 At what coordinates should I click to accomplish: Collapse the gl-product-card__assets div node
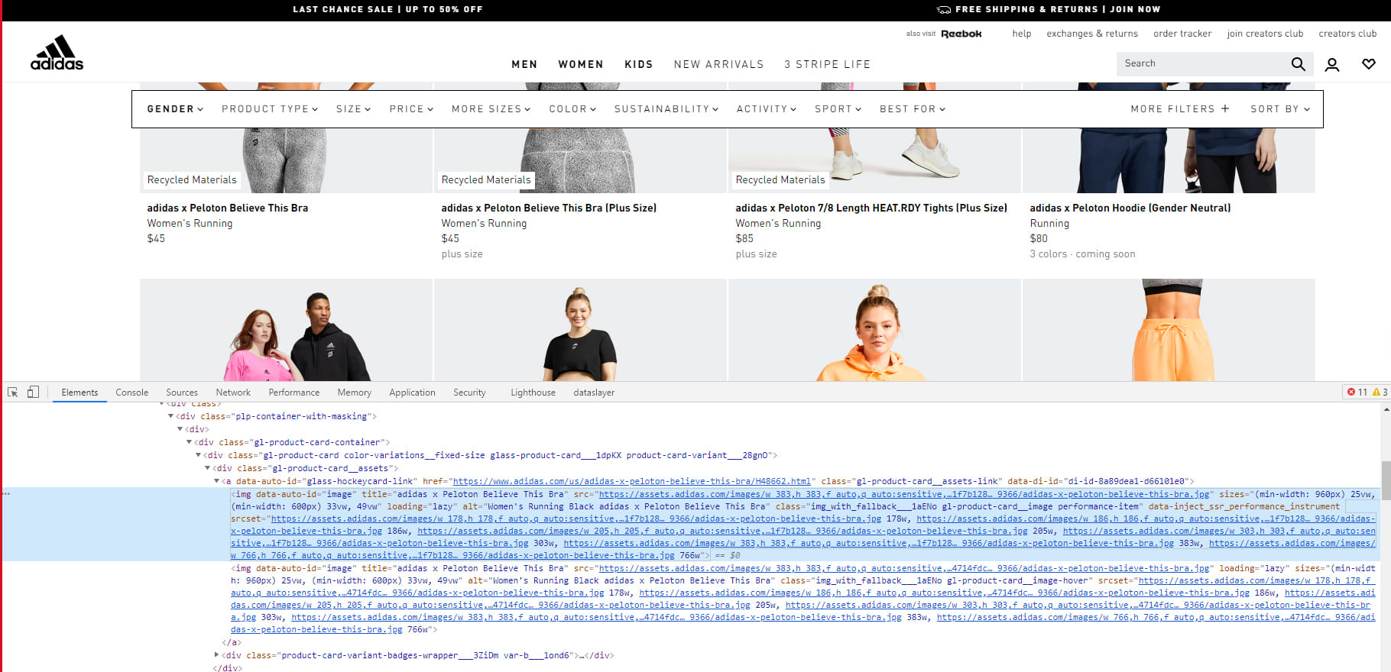point(207,468)
